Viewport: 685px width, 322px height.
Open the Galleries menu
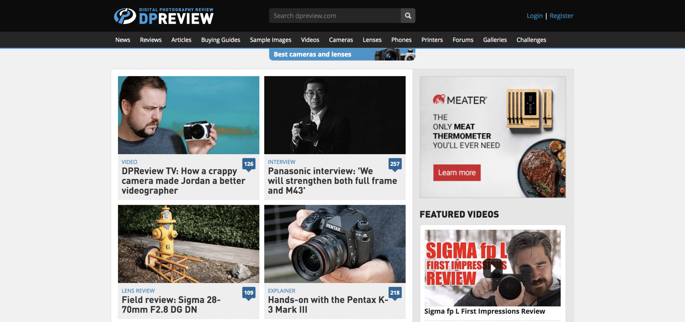click(x=495, y=40)
